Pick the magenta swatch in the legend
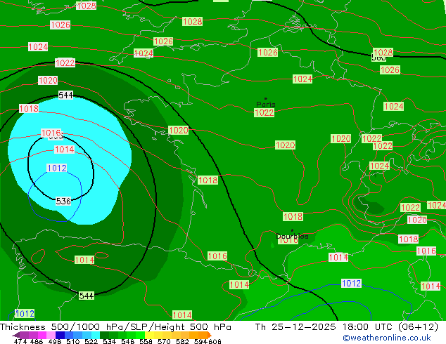 tap(42, 335)
